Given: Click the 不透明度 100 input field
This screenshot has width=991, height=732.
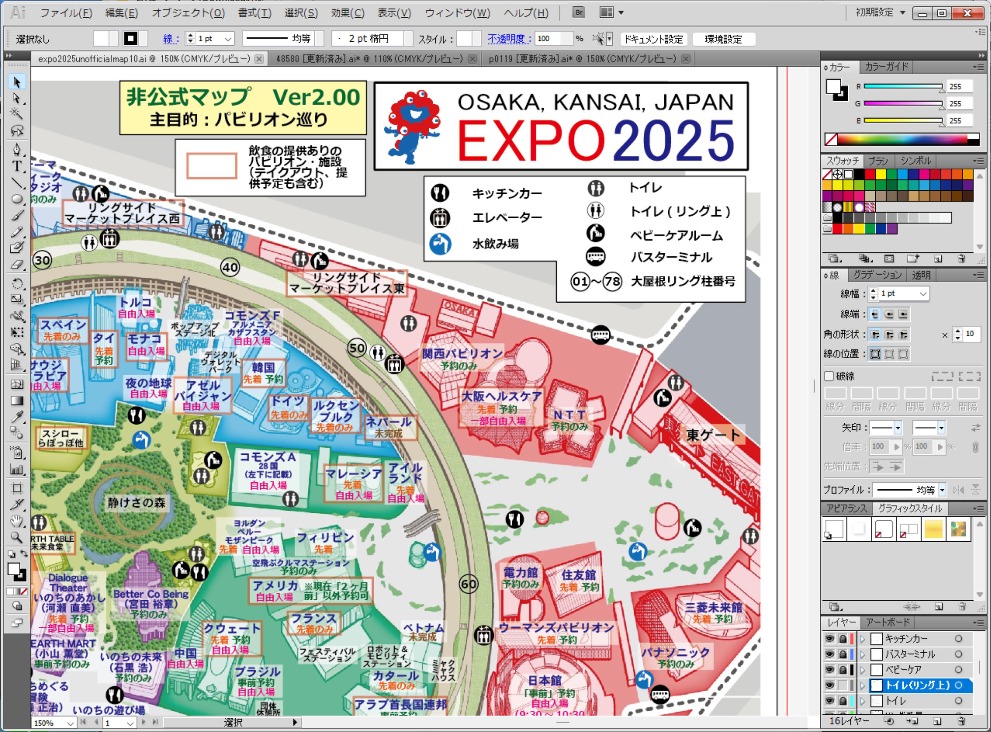Looking at the screenshot, I should click(x=553, y=39).
